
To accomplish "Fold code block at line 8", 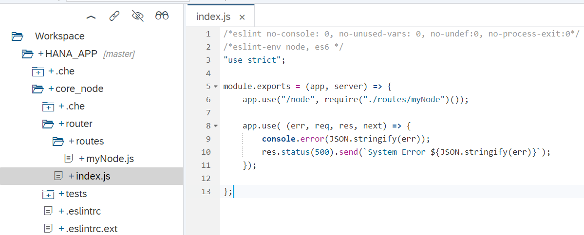I will 216,126.
